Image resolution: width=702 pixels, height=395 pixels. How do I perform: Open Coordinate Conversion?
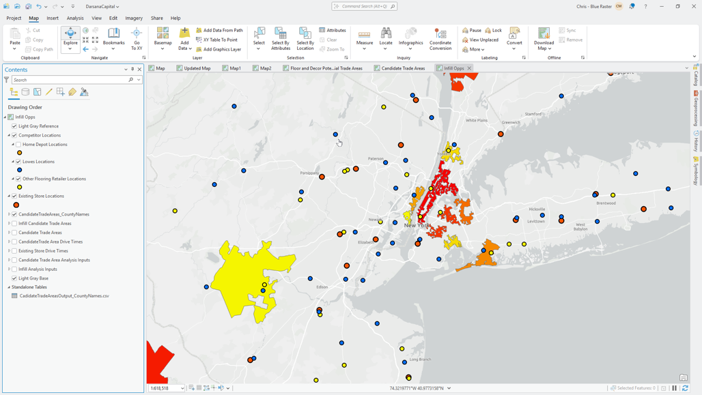pos(440,39)
